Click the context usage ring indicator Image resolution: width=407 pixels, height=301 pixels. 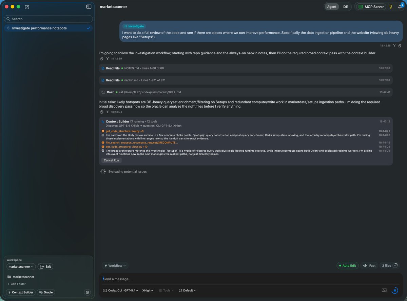(395, 265)
